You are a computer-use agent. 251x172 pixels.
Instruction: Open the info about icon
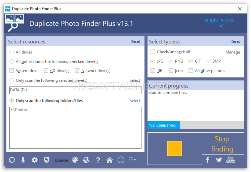[x=121, y=160]
